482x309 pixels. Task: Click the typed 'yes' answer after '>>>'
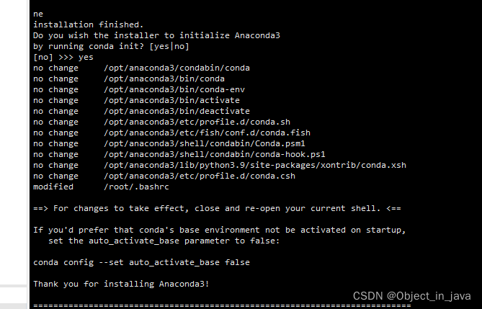[86, 58]
